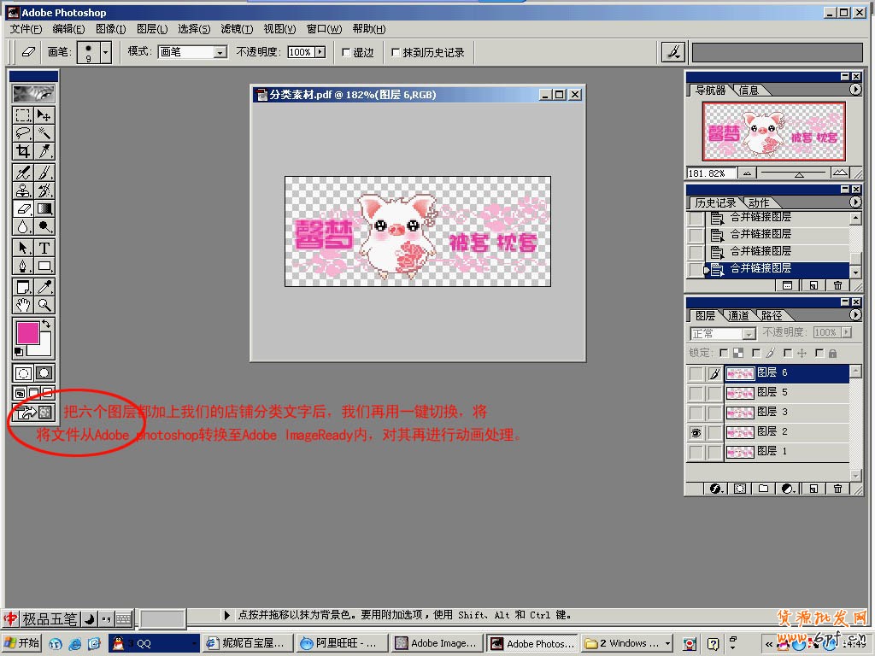This screenshot has height=656, width=875.
Task: Click the Navigator zoom in button
Action: 840,173
